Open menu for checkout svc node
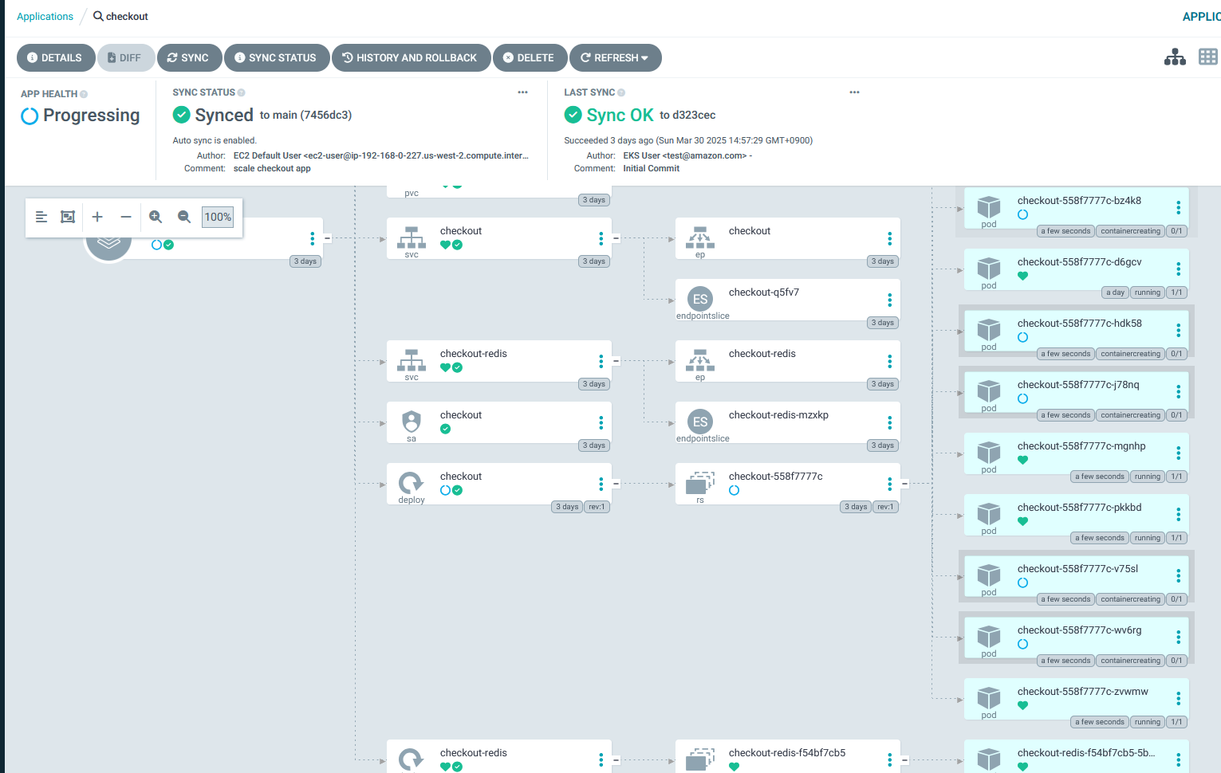The width and height of the screenshot is (1221, 773). [x=601, y=238]
